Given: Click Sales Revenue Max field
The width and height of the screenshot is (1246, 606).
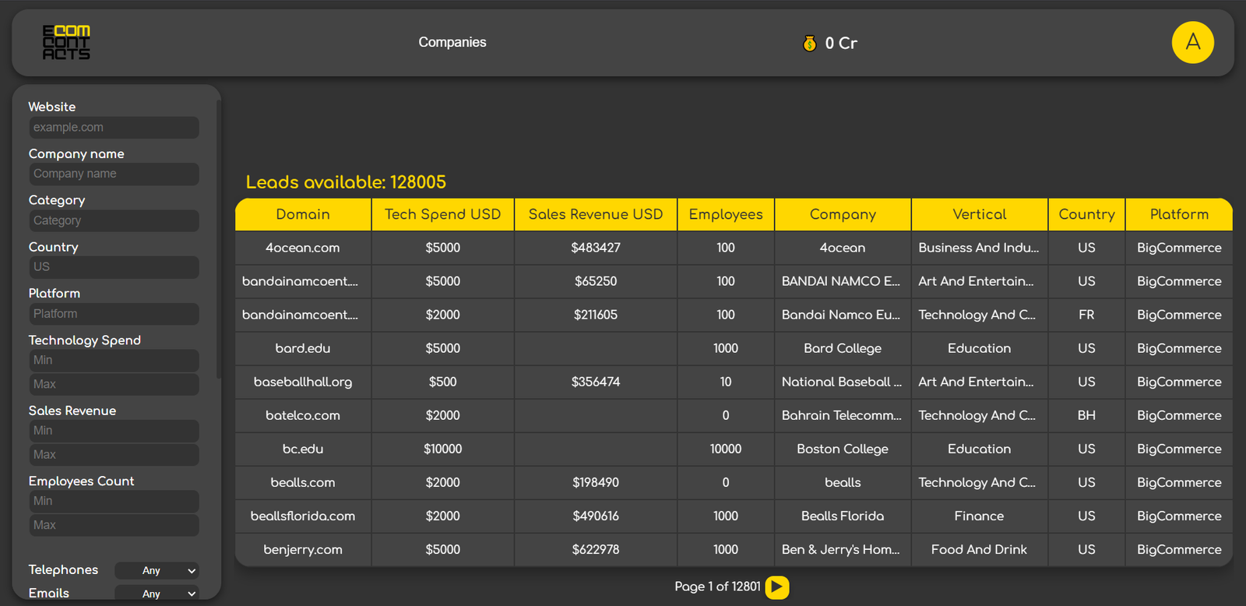Looking at the screenshot, I should (x=114, y=455).
